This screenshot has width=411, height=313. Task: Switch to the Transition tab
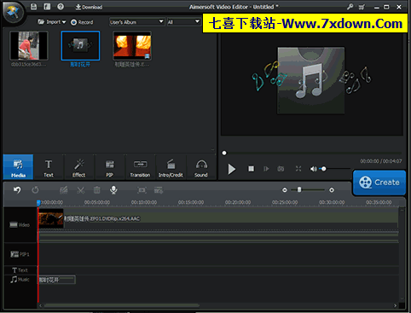click(x=140, y=167)
